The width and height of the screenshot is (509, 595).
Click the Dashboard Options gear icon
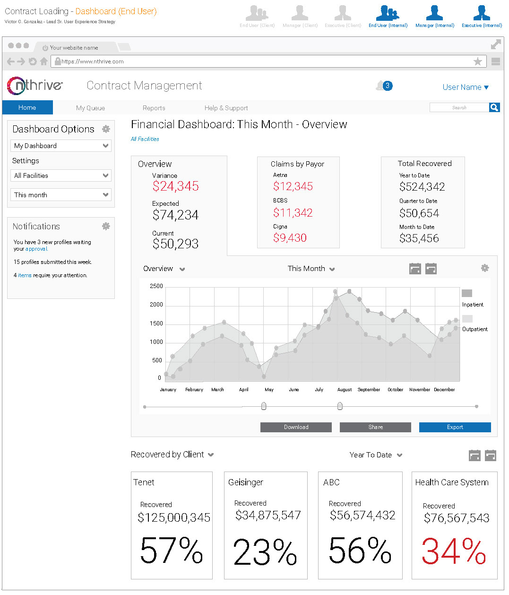click(106, 129)
